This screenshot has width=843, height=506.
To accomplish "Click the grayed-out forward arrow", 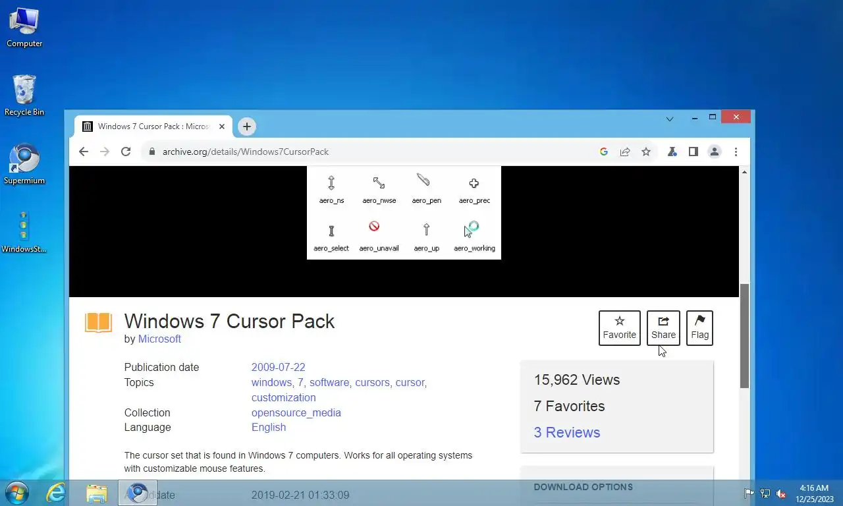I will pos(105,152).
